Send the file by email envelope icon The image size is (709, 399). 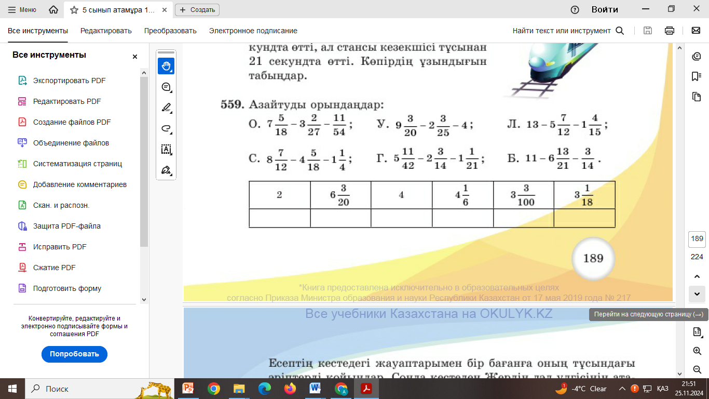tap(696, 31)
